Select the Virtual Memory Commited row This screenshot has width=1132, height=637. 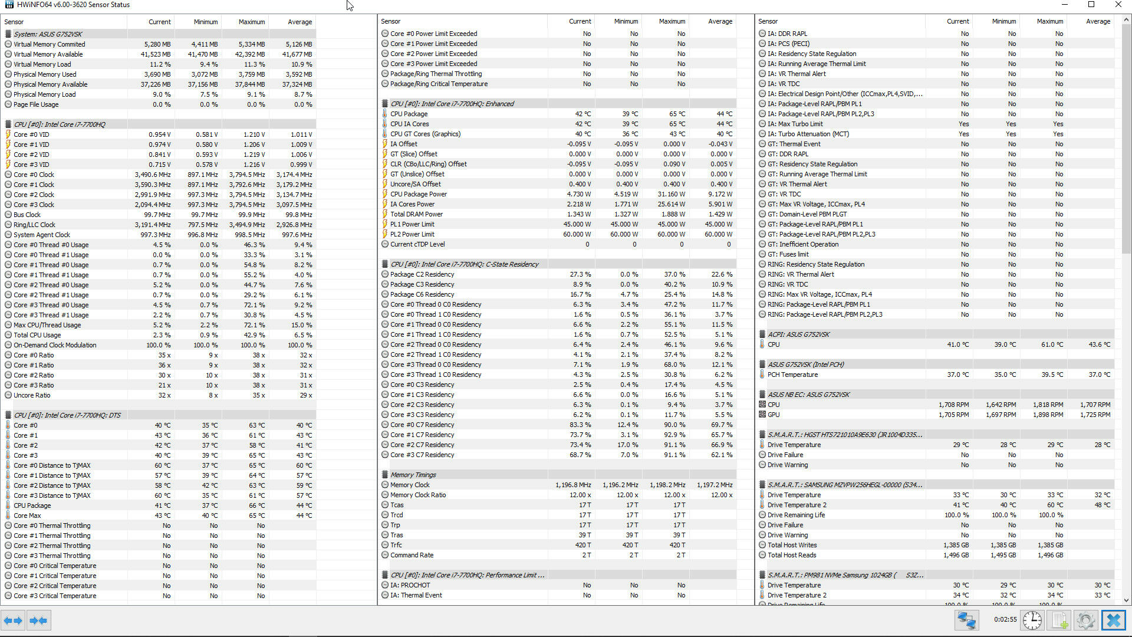pyautogui.click(x=159, y=44)
